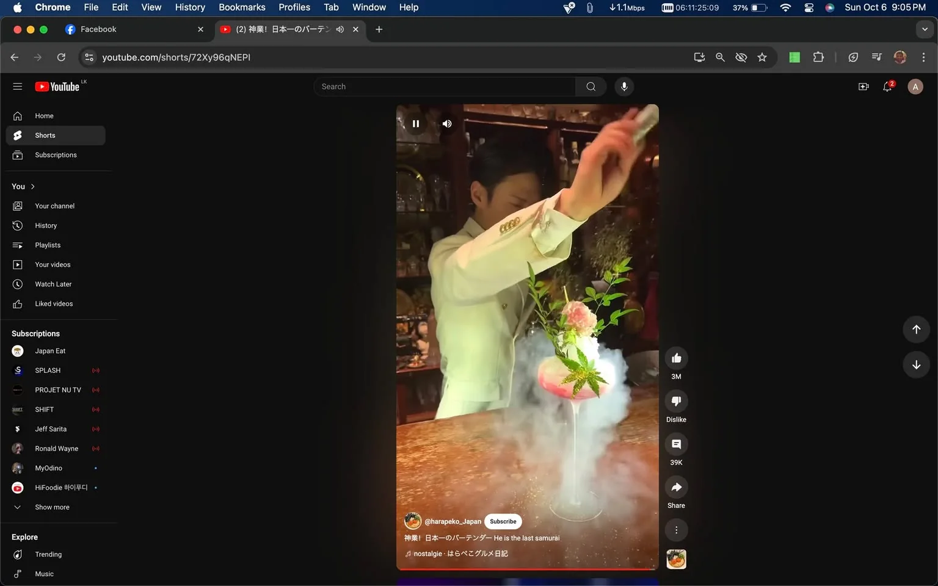
Task: Click the Short's red progress bar
Action: (528, 569)
